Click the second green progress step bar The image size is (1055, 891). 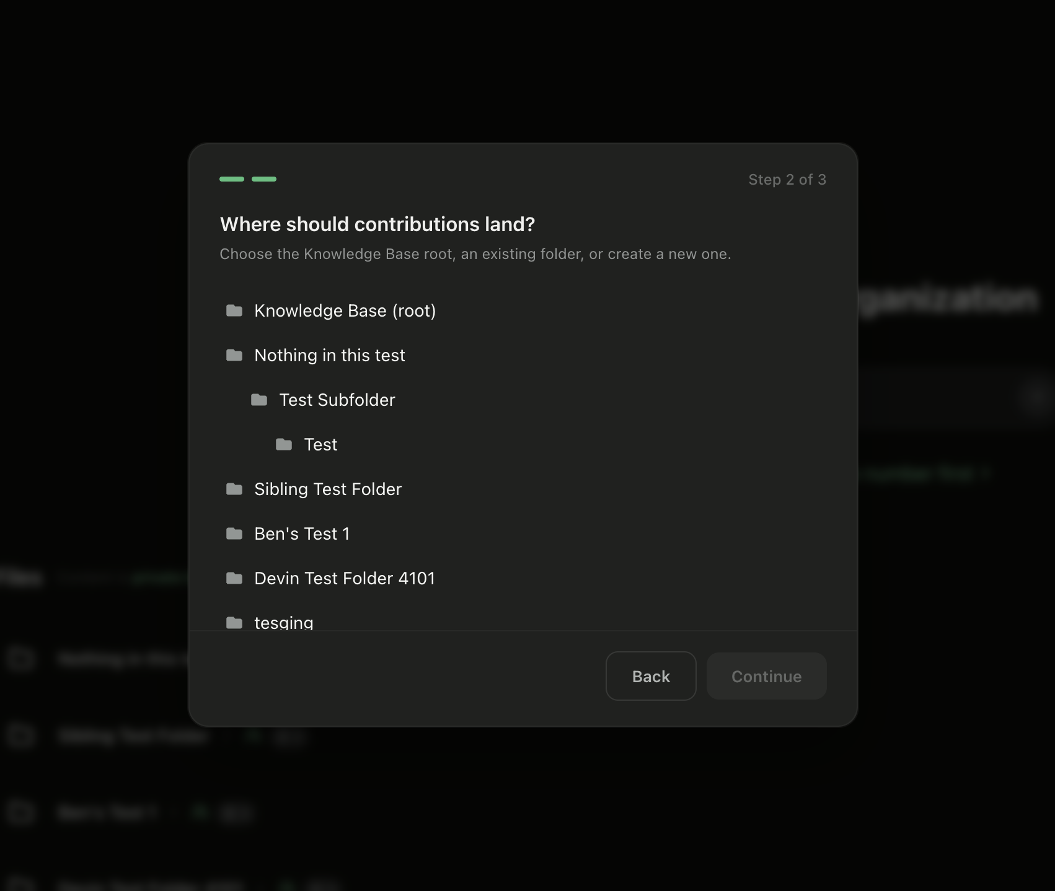click(x=264, y=179)
